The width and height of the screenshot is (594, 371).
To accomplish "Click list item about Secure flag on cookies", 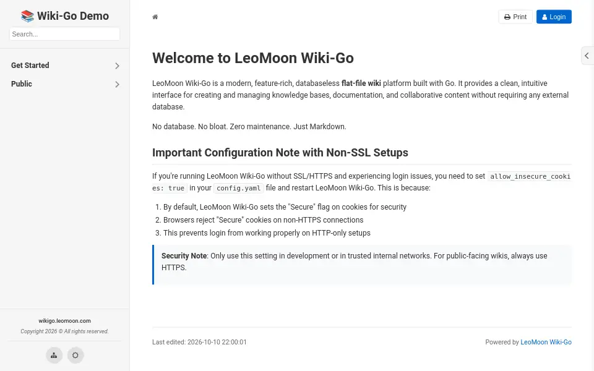I will (x=285, y=207).
